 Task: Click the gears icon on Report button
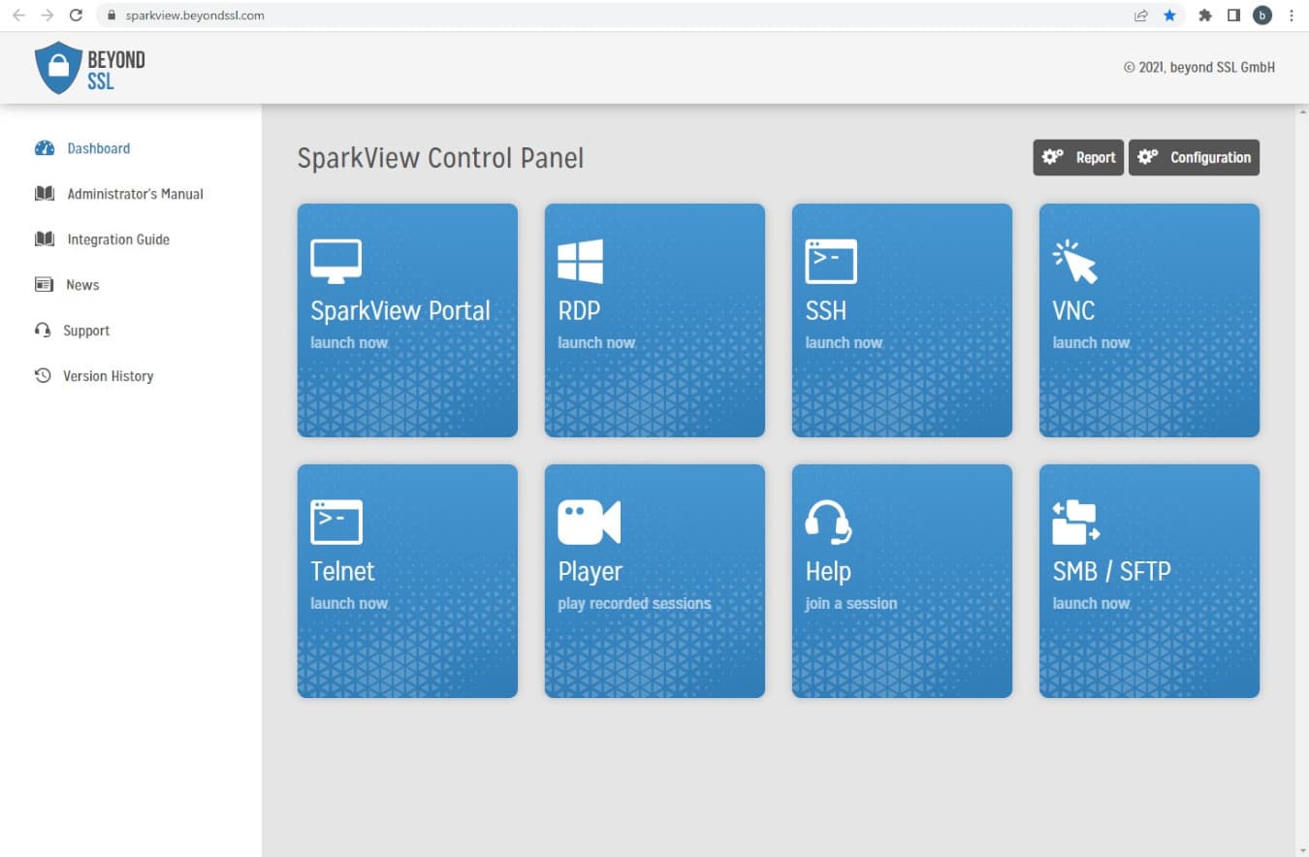(x=1052, y=157)
